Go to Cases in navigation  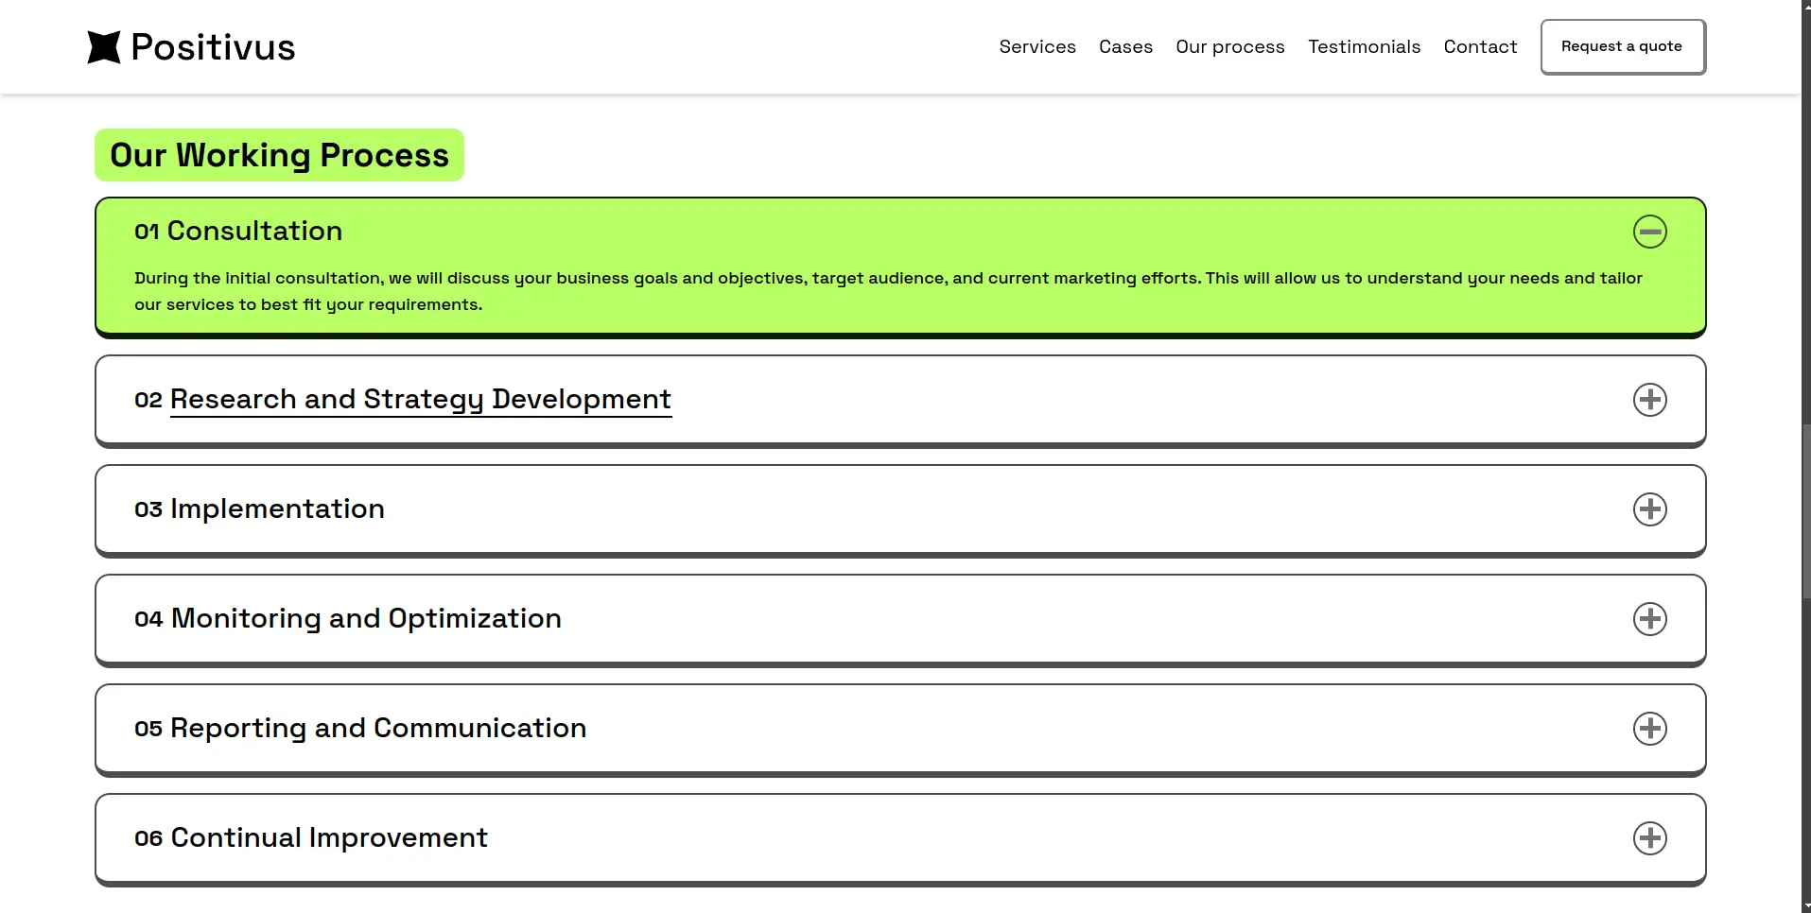[x=1125, y=47]
